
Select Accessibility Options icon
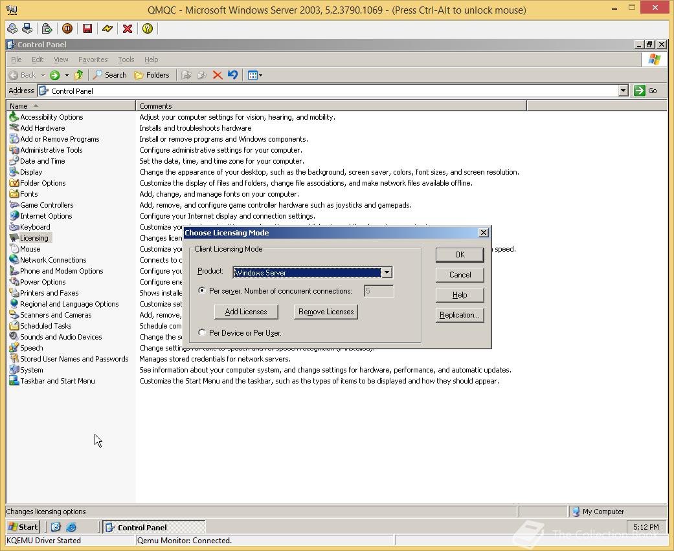coord(14,117)
